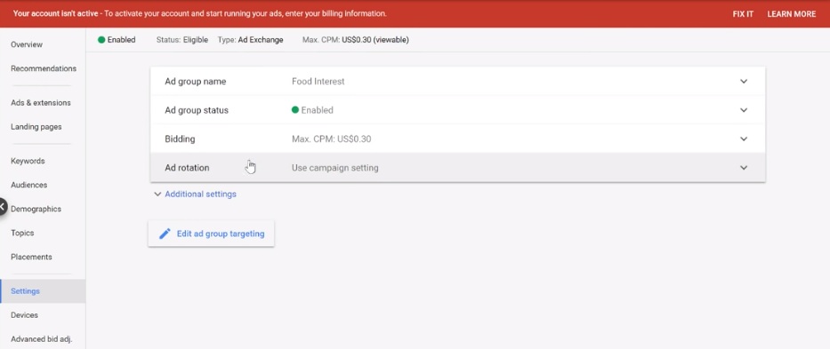Click the pencil icon for ad group targeting
The image size is (830, 349).
coord(165,234)
